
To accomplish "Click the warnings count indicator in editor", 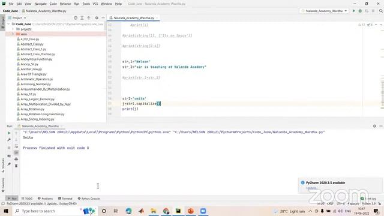I will click(x=361, y=25).
